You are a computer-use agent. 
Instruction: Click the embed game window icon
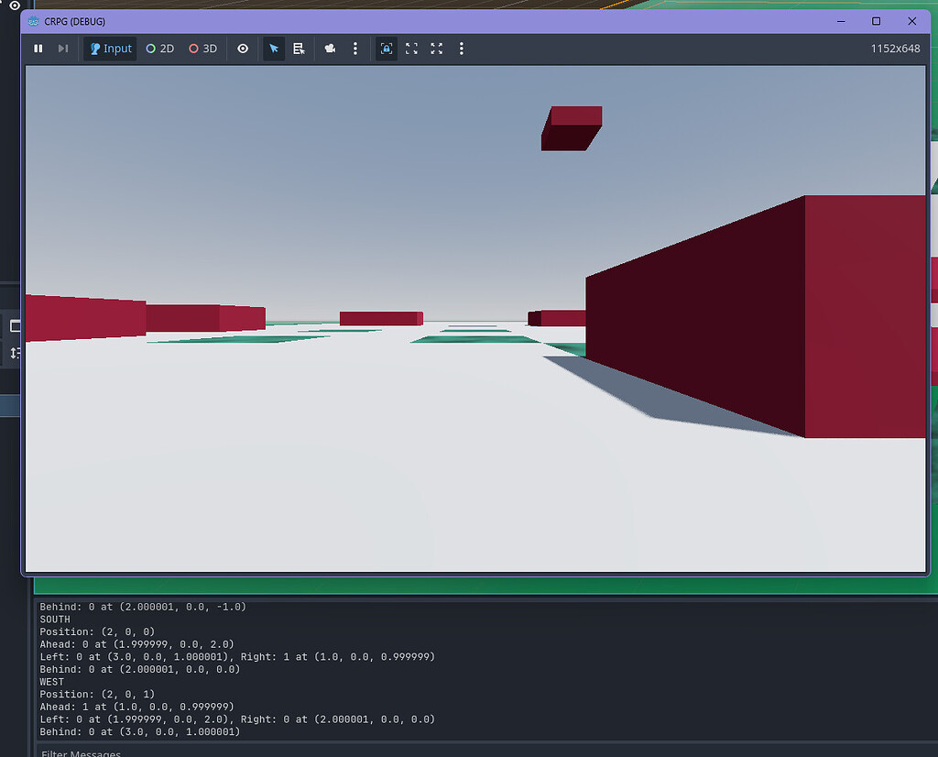386,49
